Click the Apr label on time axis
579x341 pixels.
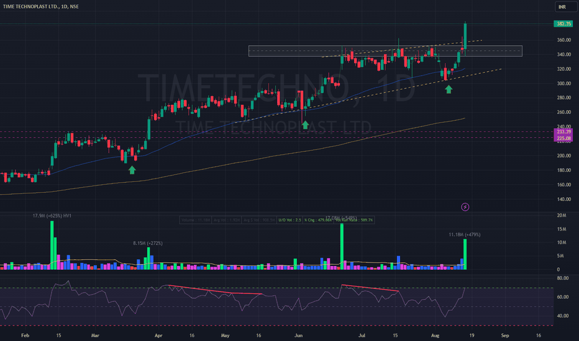point(158,335)
